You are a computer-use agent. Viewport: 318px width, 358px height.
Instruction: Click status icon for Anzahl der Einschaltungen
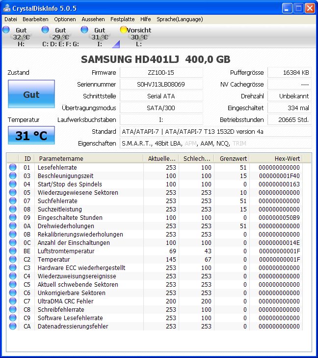[x=13, y=242]
